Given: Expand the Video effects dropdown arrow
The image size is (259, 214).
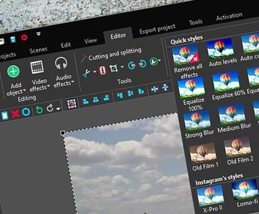Looking at the screenshot, I should (48, 86).
